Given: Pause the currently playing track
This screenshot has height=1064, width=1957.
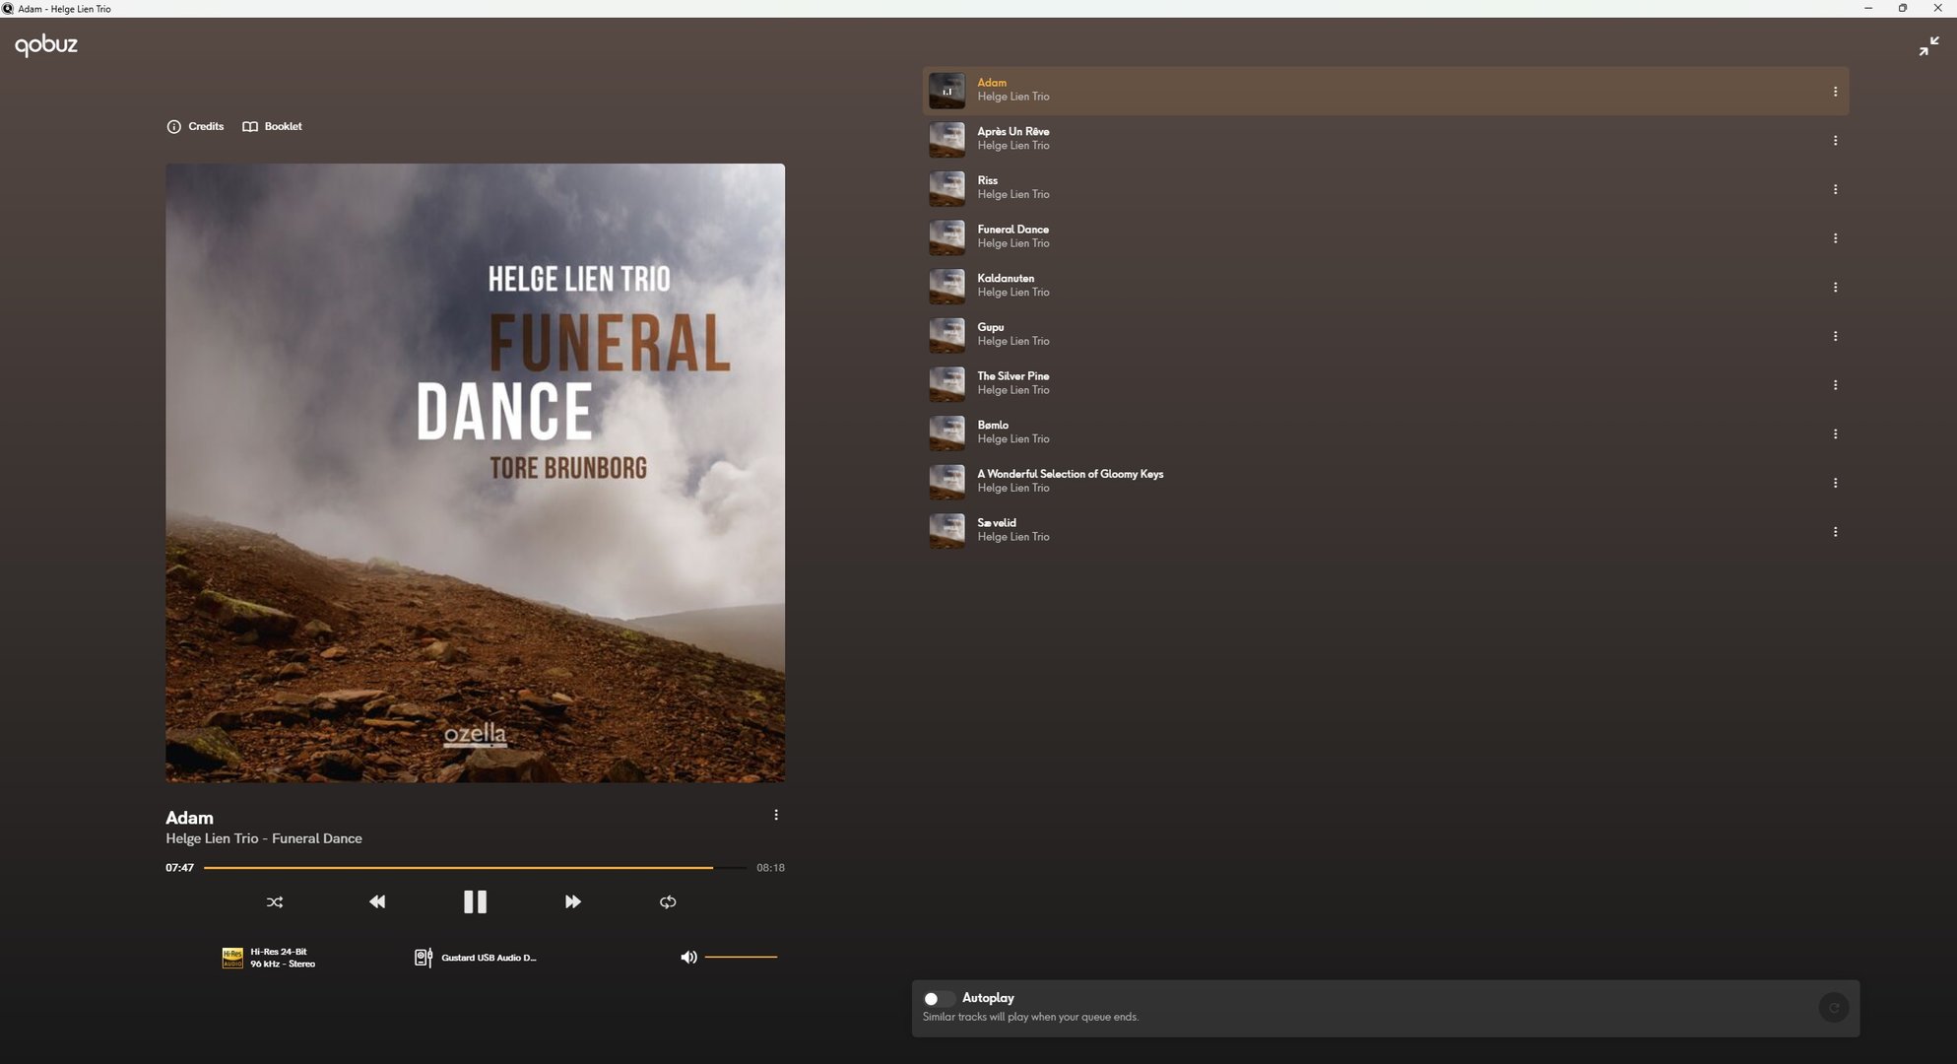Looking at the screenshot, I should [x=475, y=901].
